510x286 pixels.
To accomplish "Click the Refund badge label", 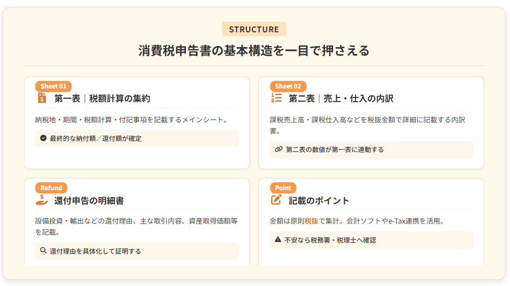I will pyautogui.click(x=51, y=188).
